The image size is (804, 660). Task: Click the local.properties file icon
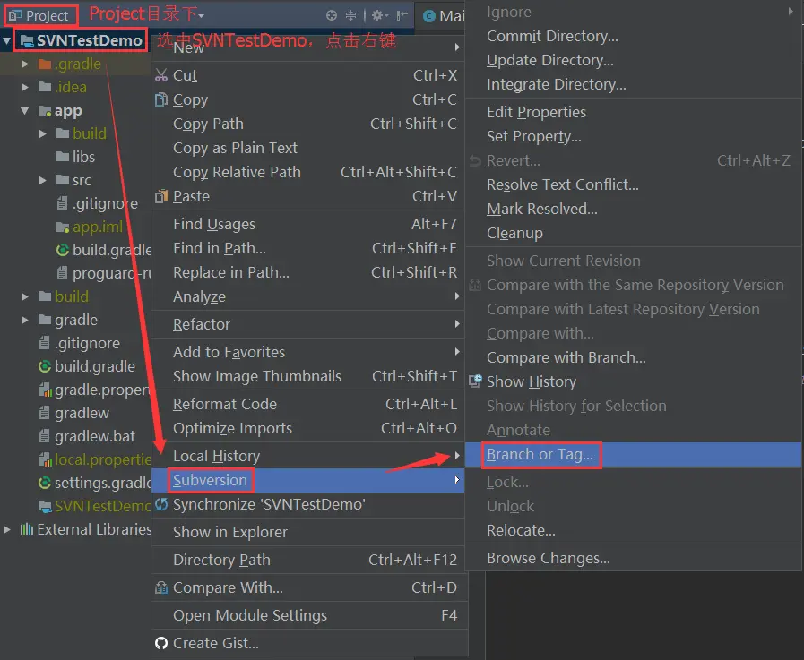click(45, 459)
